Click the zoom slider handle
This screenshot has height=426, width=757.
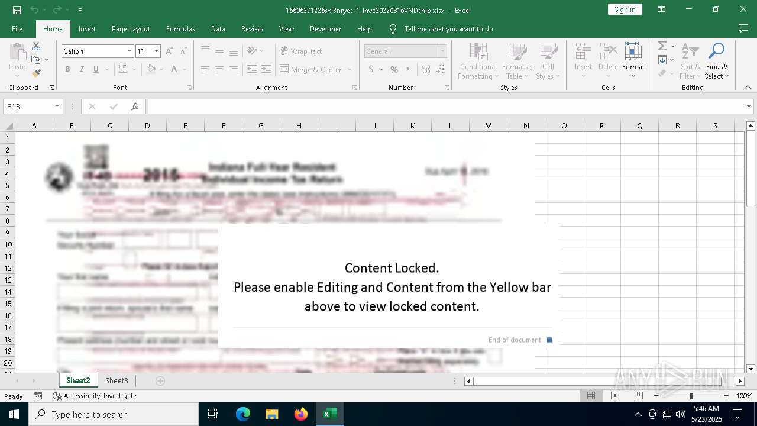tap(691, 396)
